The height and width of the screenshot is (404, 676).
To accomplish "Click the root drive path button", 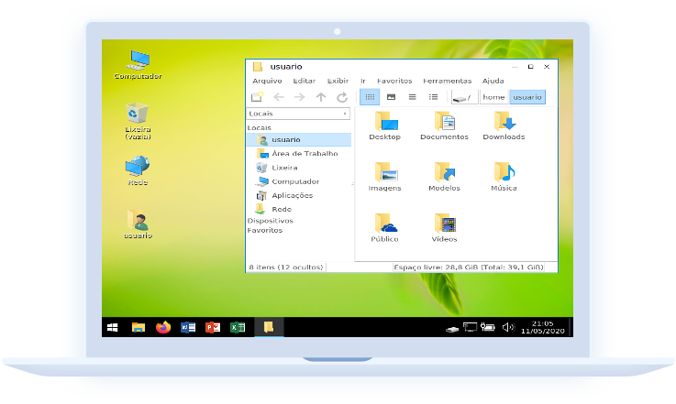I will [463, 97].
